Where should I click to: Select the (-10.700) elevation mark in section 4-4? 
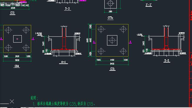pos(39,33)
